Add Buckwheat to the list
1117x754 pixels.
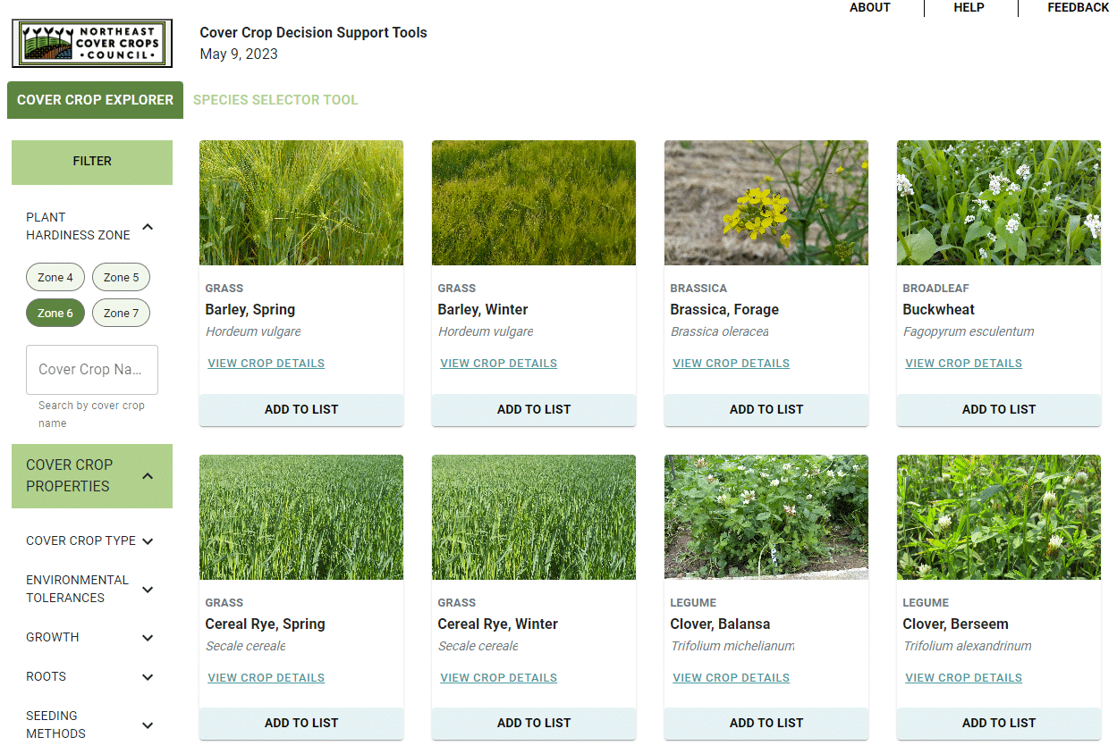(x=998, y=409)
